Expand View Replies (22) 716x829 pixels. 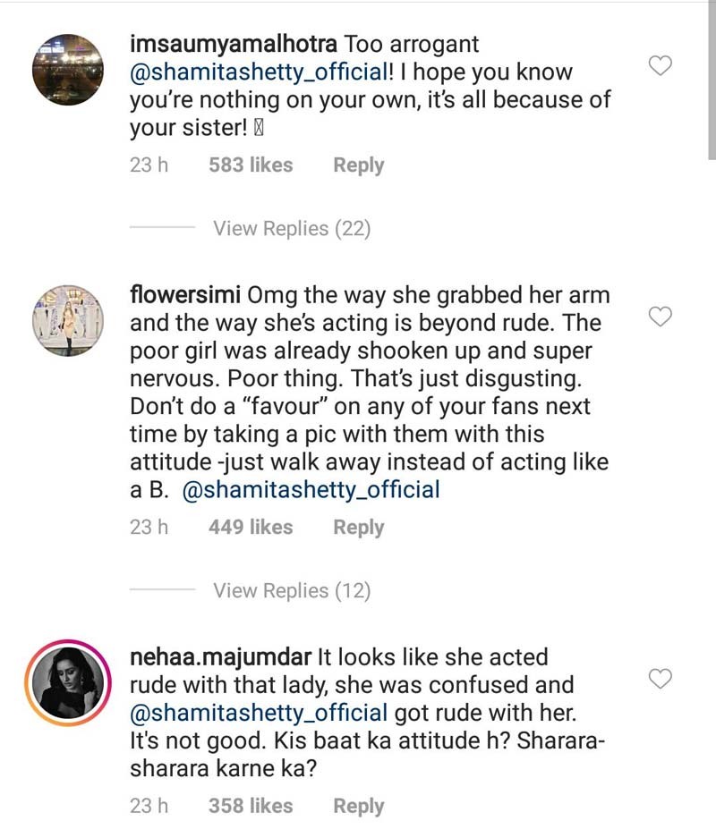tap(292, 228)
